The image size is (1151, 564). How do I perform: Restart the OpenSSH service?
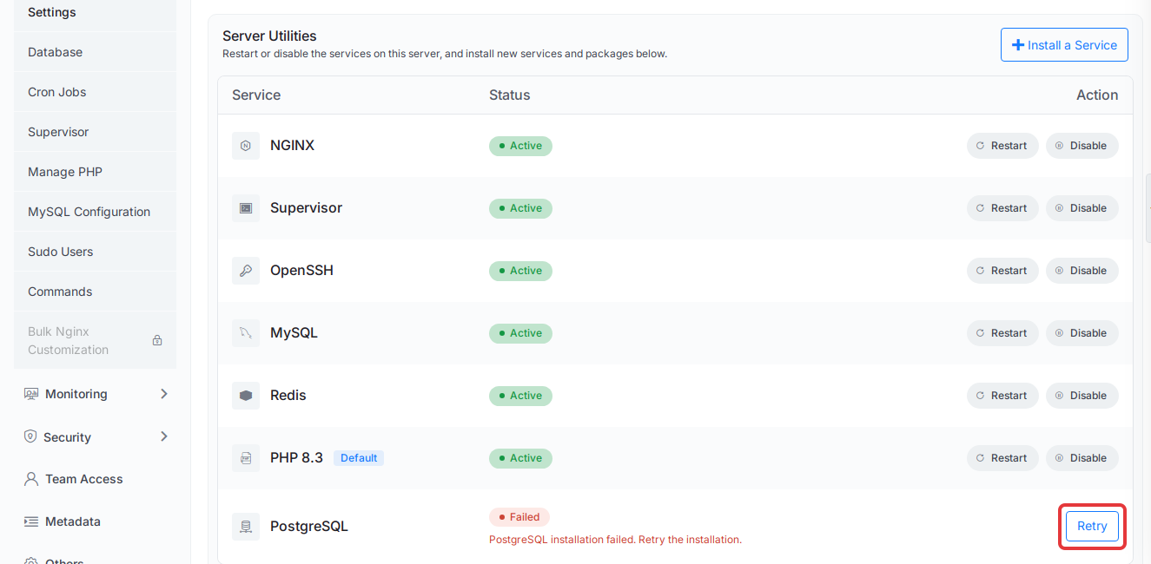pos(1002,271)
